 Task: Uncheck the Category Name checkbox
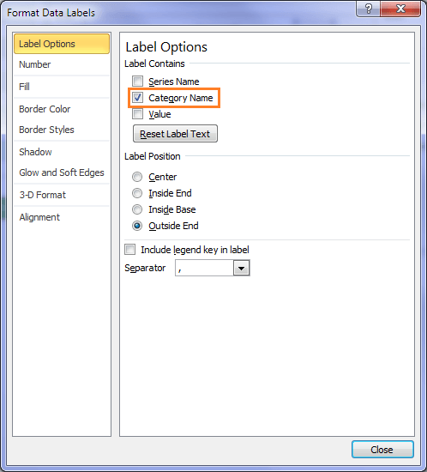138,98
